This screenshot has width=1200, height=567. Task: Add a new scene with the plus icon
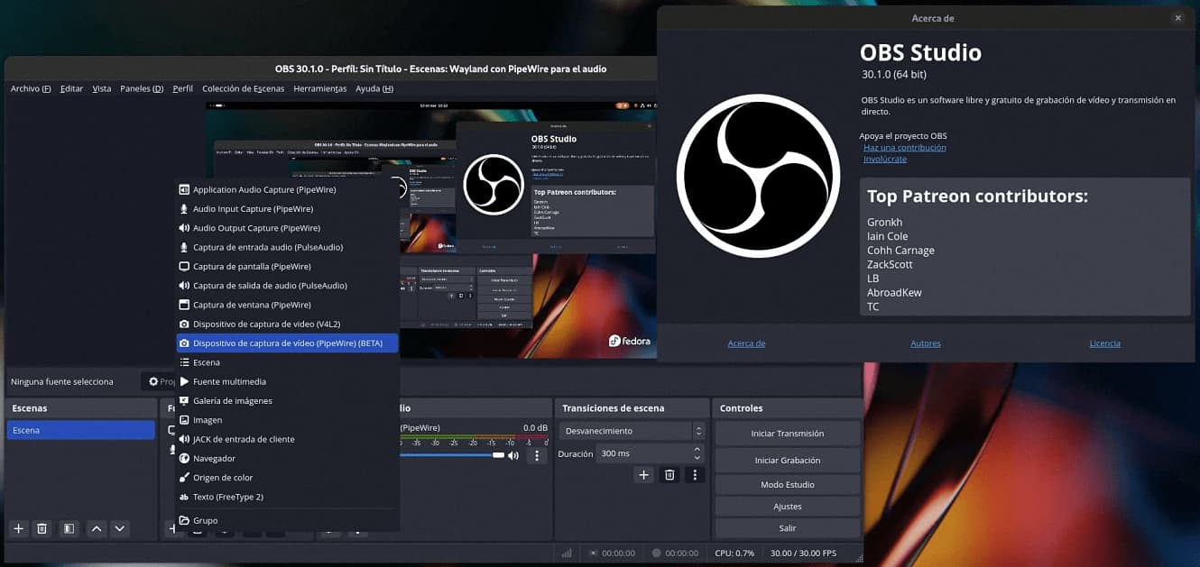click(x=18, y=528)
